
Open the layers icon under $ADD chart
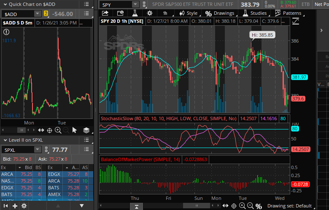[x=86, y=130]
